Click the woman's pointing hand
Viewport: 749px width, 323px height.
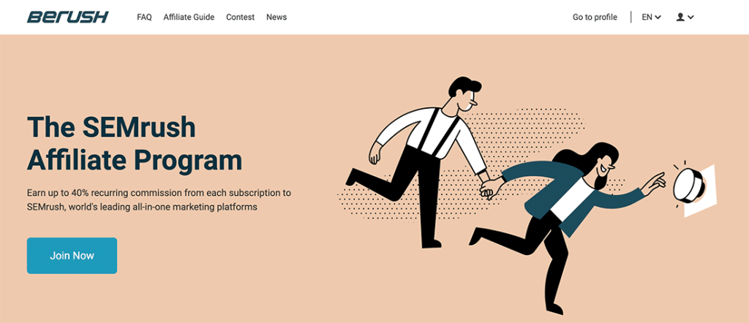[653, 183]
